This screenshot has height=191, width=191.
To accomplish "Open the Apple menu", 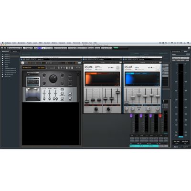I will click(x=2, y=43).
